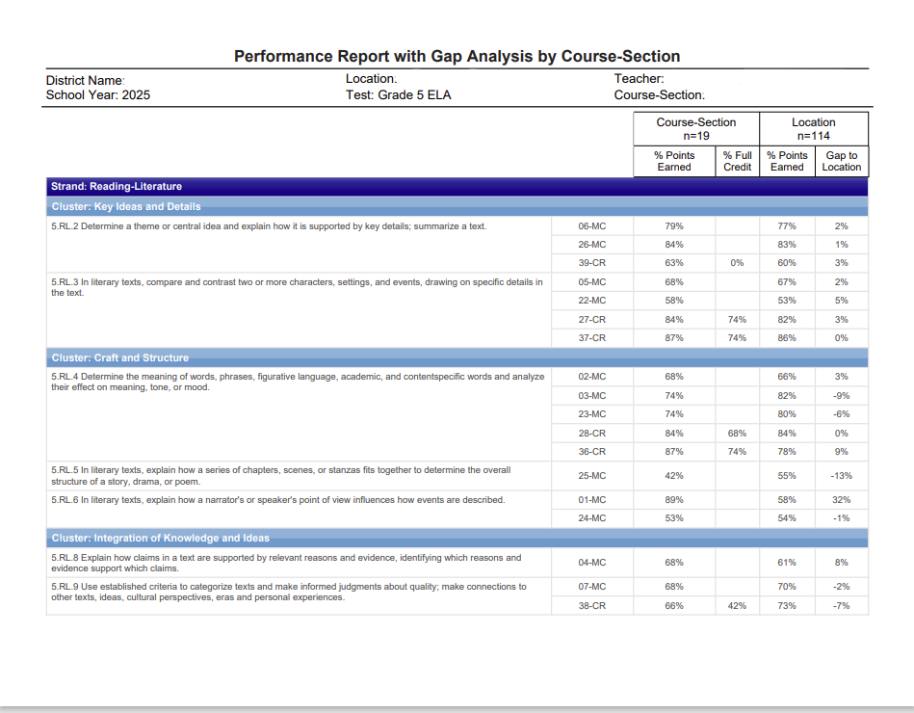Click the 5.RL.8 standard description
The image size is (914, 713).
(286, 563)
